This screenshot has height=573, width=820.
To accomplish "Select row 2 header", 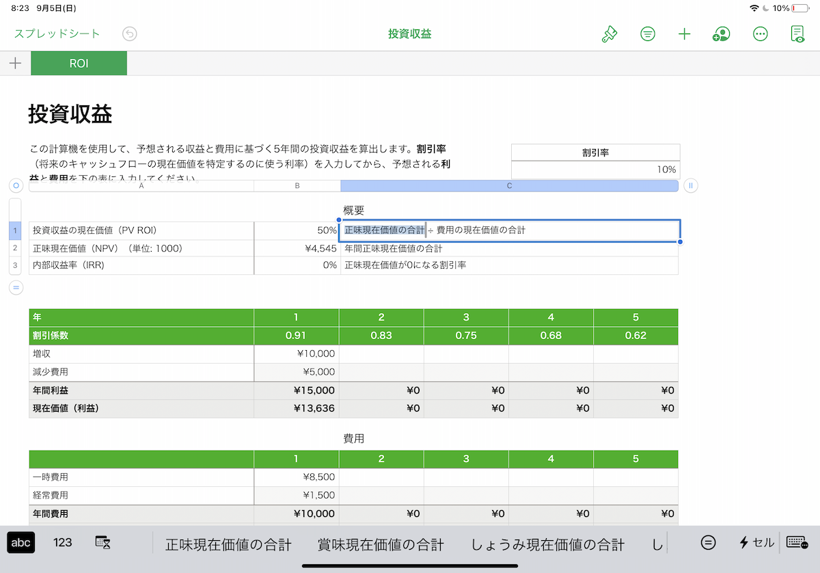I will (x=15, y=248).
